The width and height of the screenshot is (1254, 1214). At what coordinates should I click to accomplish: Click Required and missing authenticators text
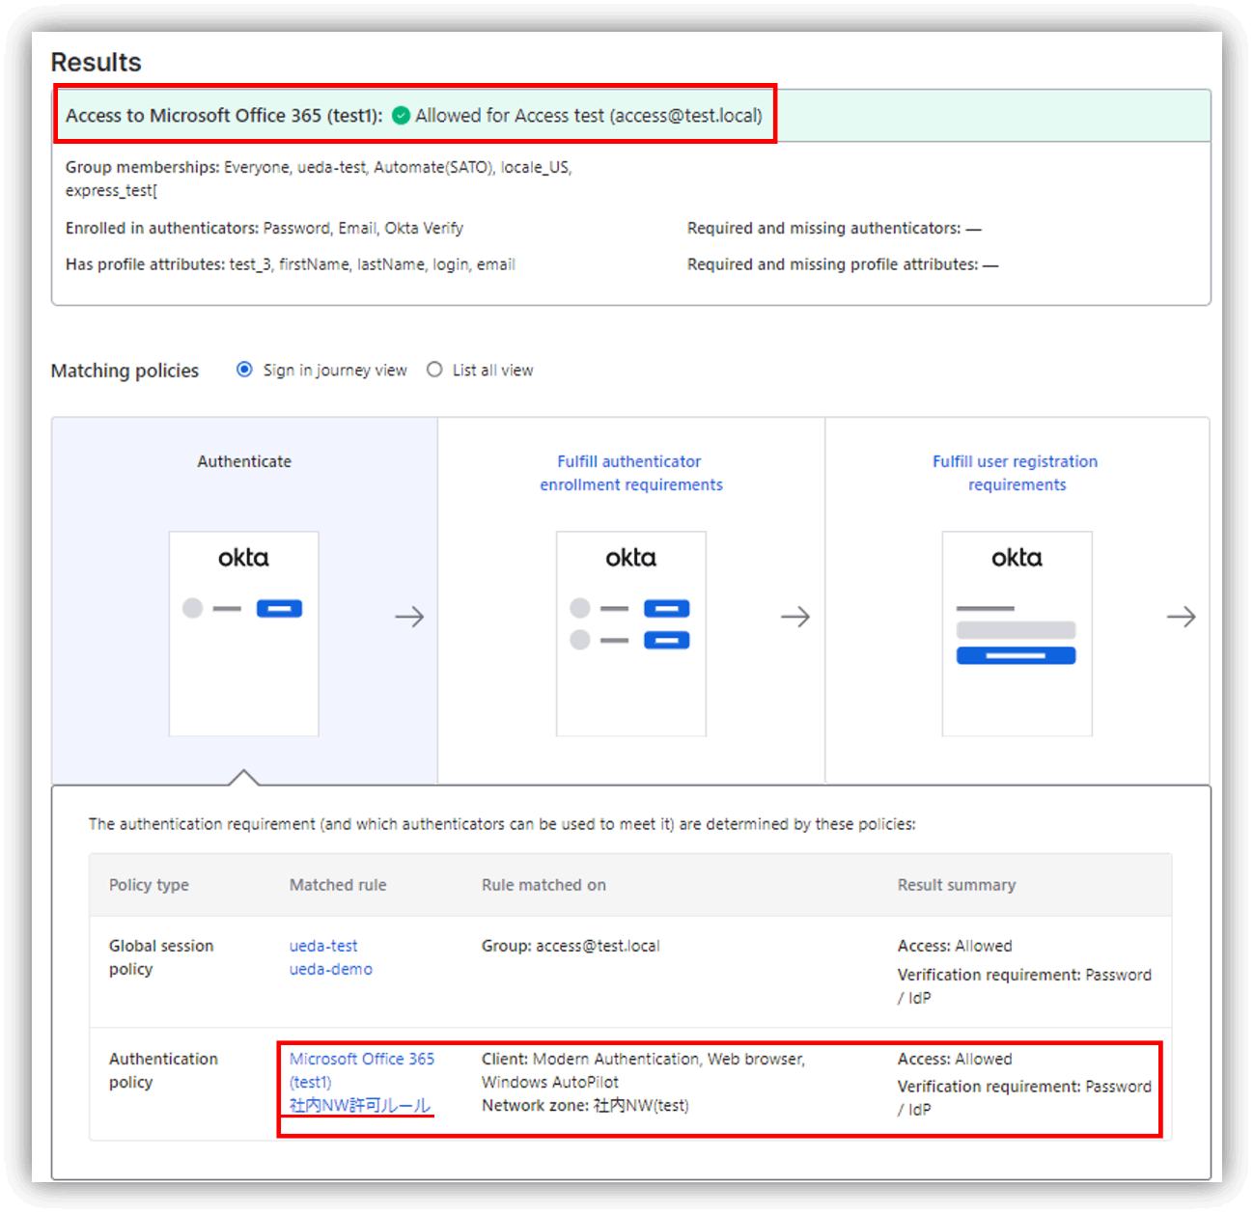click(834, 228)
